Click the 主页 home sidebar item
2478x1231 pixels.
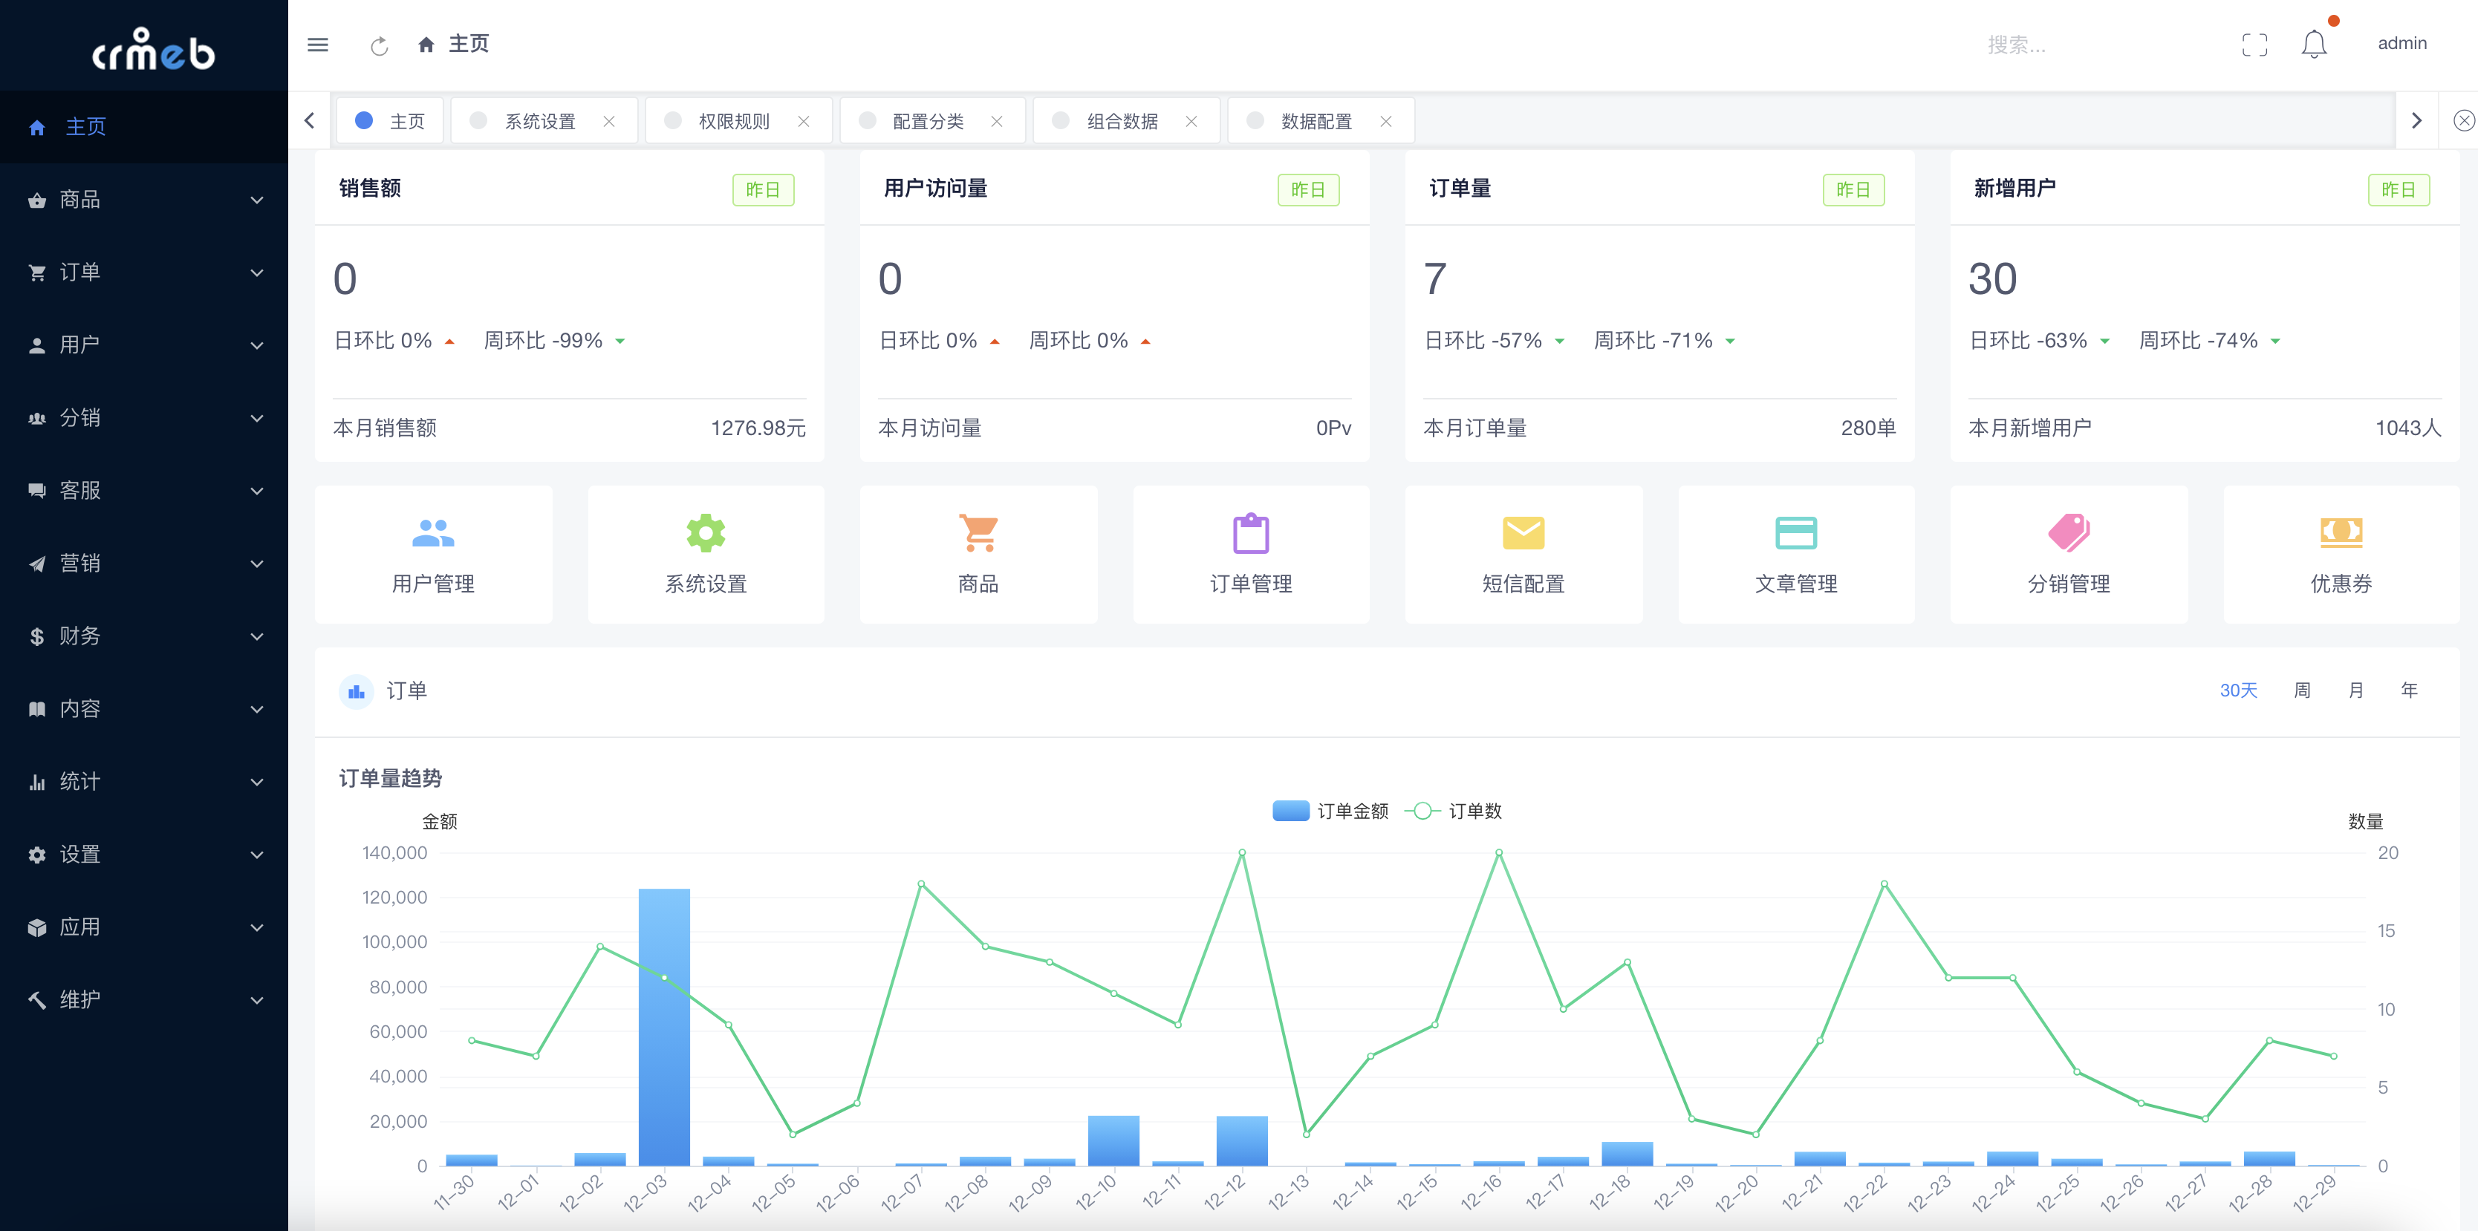[x=144, y=127]
